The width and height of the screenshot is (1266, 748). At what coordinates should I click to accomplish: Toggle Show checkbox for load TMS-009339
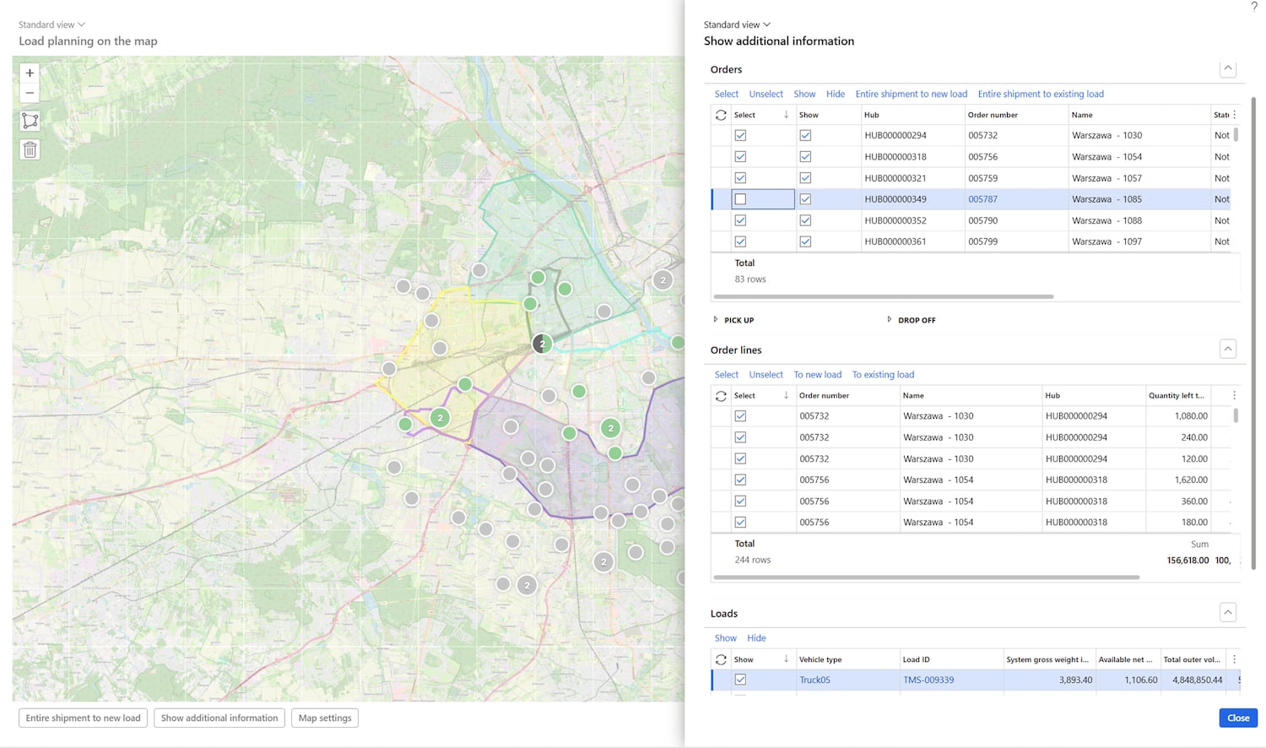click(x=740, y=680)
